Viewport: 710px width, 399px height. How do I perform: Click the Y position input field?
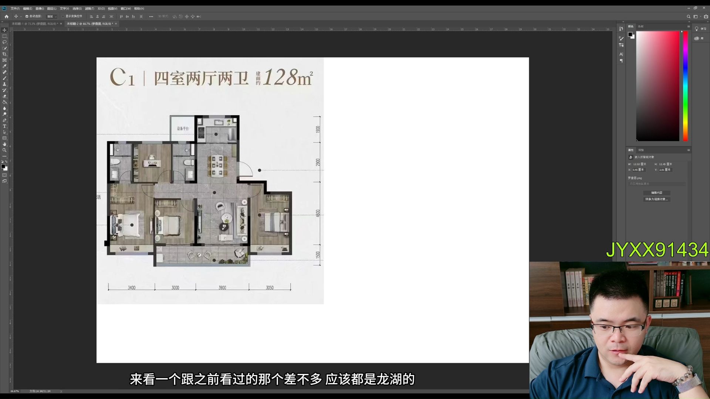pos(665,170)
